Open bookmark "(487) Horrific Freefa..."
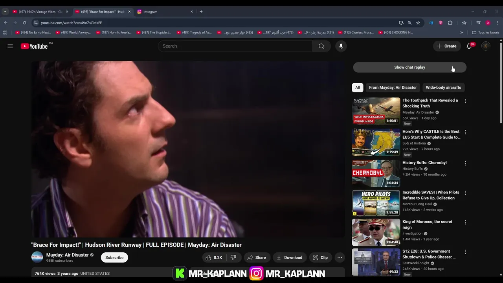Image resolution: width=503 pixels, height=283 pixels. [114, 33]
